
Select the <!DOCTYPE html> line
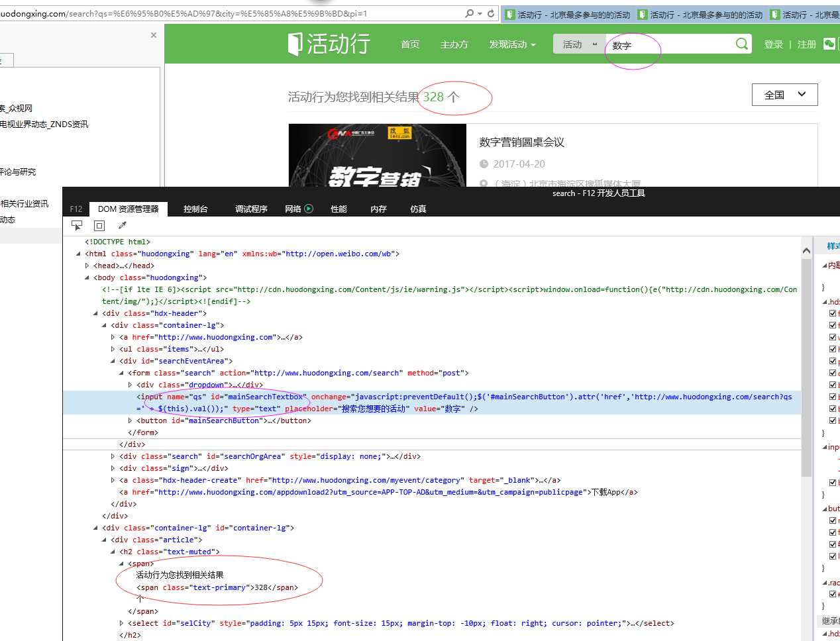click(x=117, y=242)
